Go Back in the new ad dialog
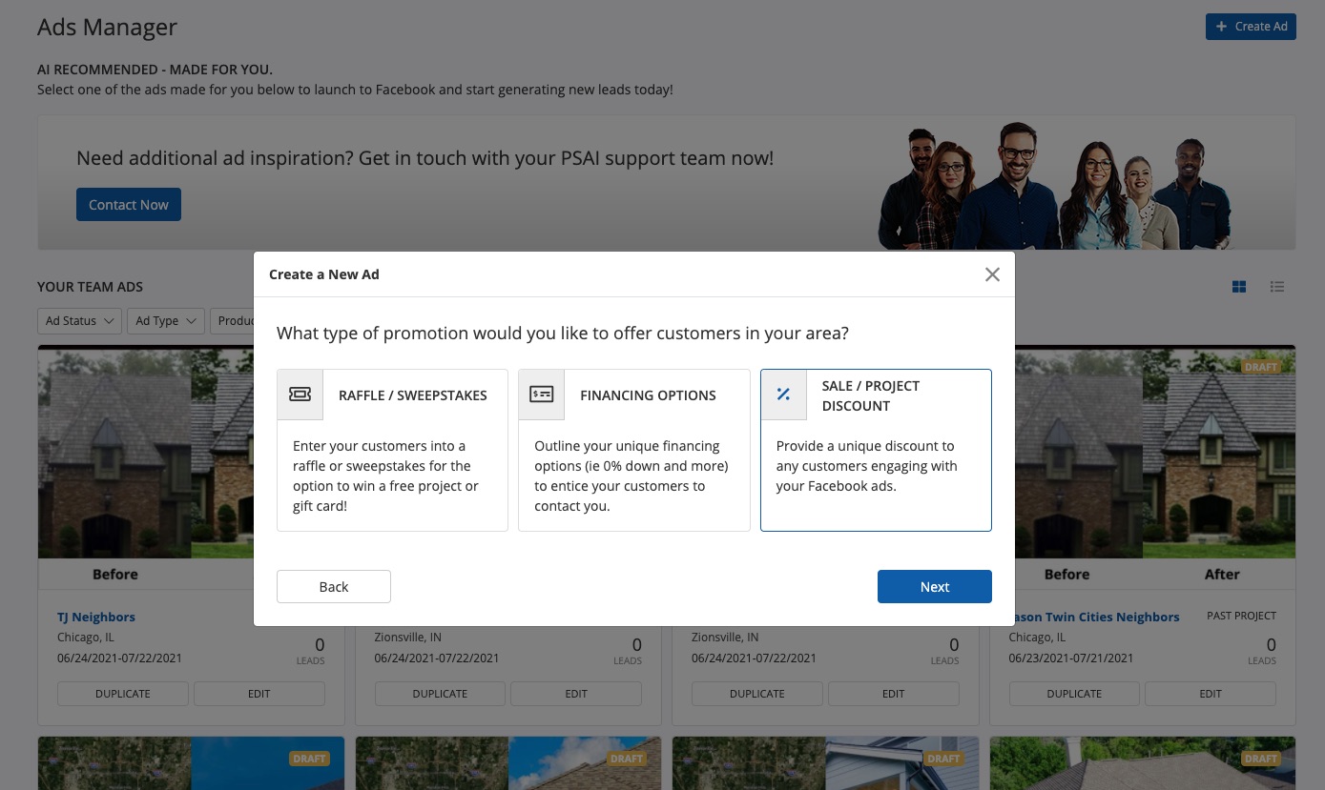The image size is (1325, 790). point(334,587)
